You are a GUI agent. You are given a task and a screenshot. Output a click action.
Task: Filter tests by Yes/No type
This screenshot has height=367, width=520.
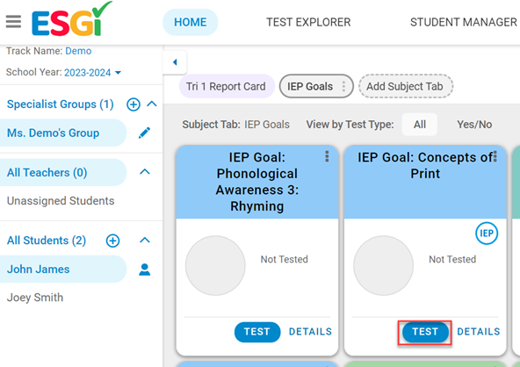pos(474,125)
